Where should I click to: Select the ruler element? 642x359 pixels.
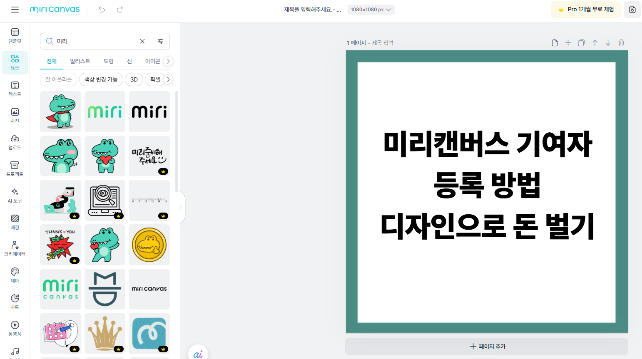tap(149, 201)
